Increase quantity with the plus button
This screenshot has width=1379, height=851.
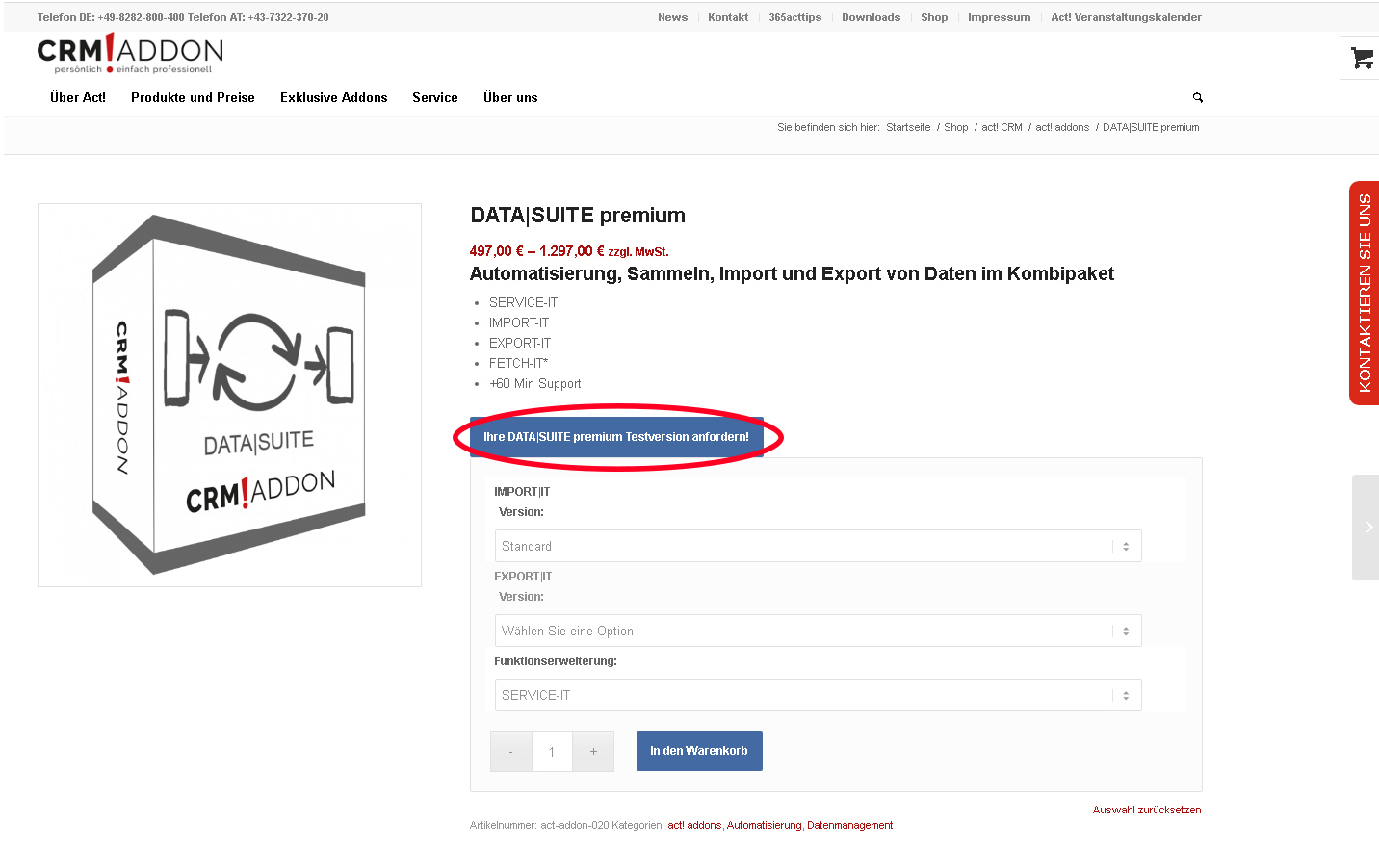pos(593,751)
